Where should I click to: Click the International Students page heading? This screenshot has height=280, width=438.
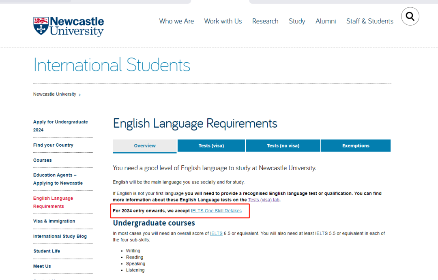pyautogui.click(x=112, y=65)
